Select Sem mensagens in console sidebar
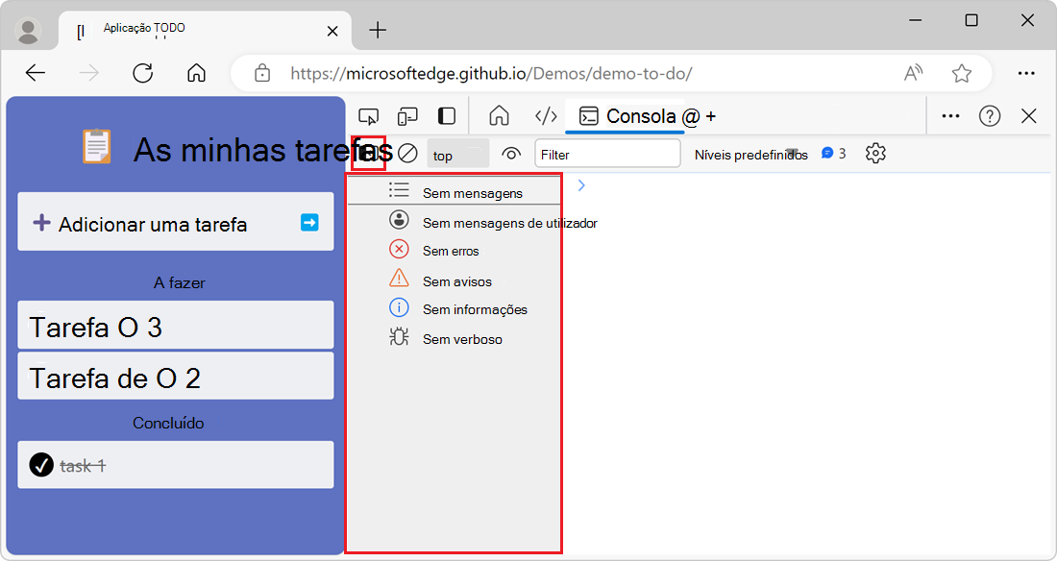The width and height of the screenshot is (1057, 561). pos(455,191)
